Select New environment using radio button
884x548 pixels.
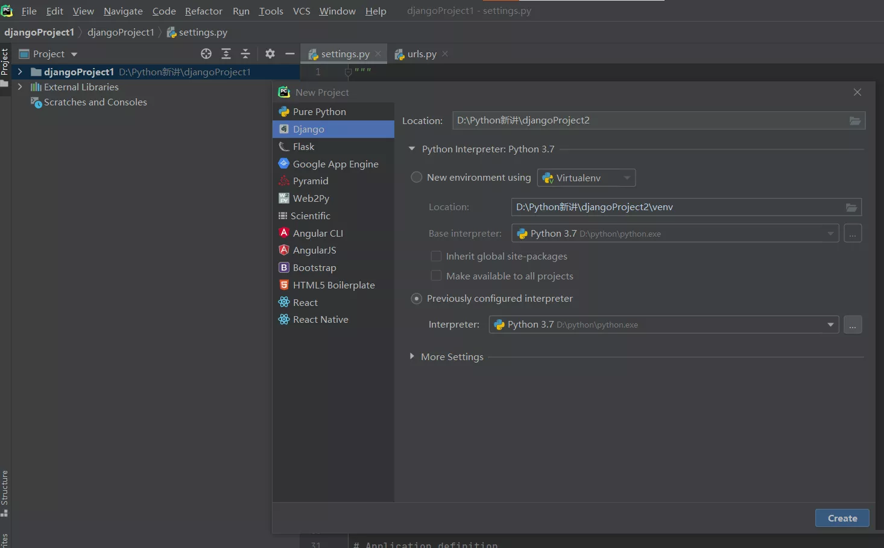[x=416, y=177]
